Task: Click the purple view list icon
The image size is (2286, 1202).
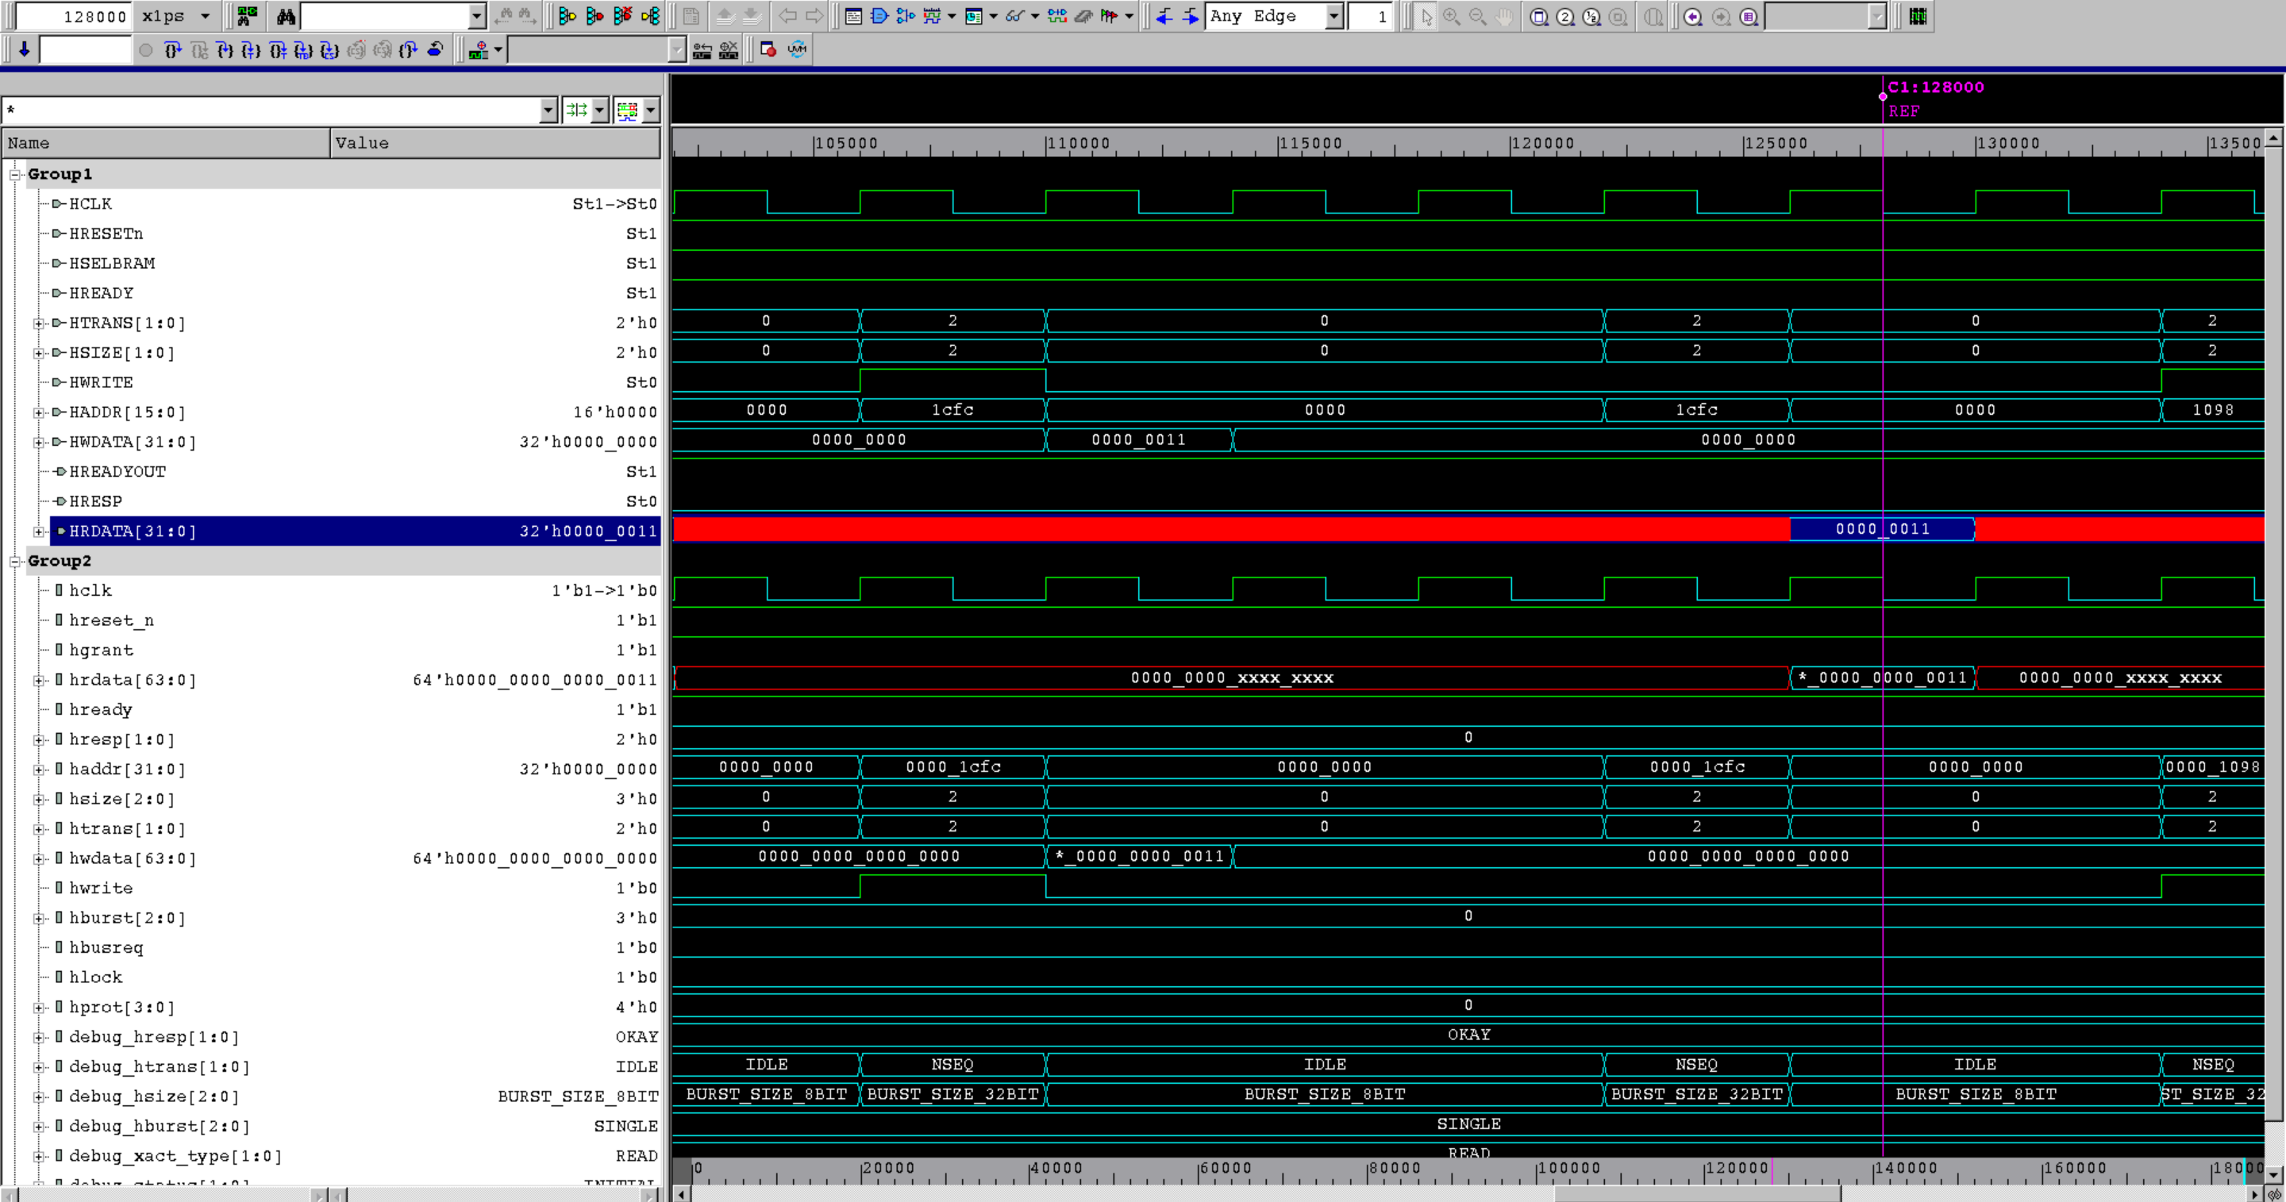Action: click(x=1748, y=16)
